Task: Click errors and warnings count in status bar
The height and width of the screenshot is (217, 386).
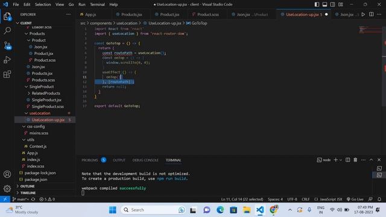Action: click(47, 199)
